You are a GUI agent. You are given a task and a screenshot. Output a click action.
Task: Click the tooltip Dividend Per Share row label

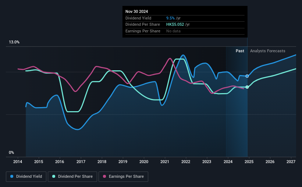pos(142,25)
